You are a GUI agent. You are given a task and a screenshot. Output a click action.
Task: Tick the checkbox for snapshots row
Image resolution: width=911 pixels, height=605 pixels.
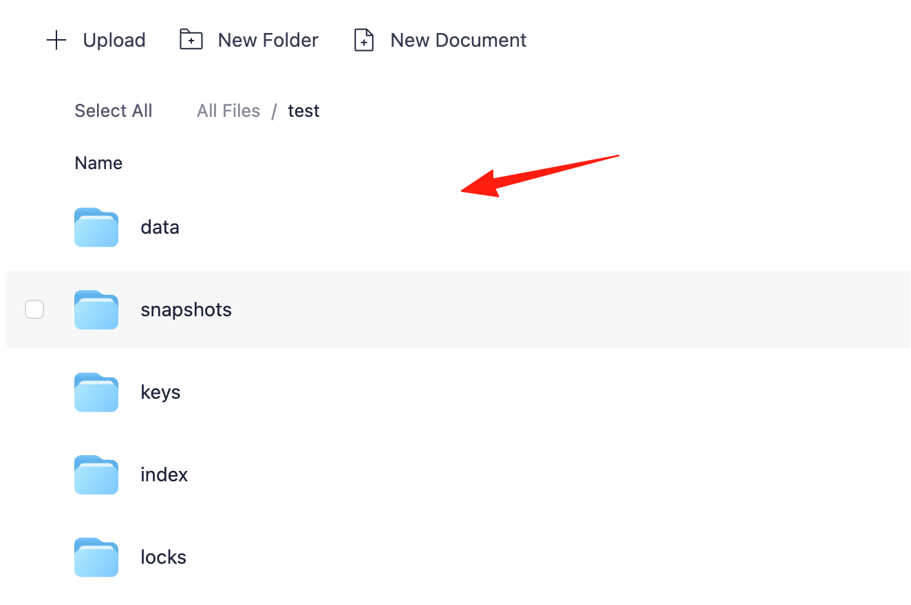34,309
